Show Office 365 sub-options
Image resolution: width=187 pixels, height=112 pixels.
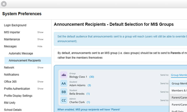point(40,82)
